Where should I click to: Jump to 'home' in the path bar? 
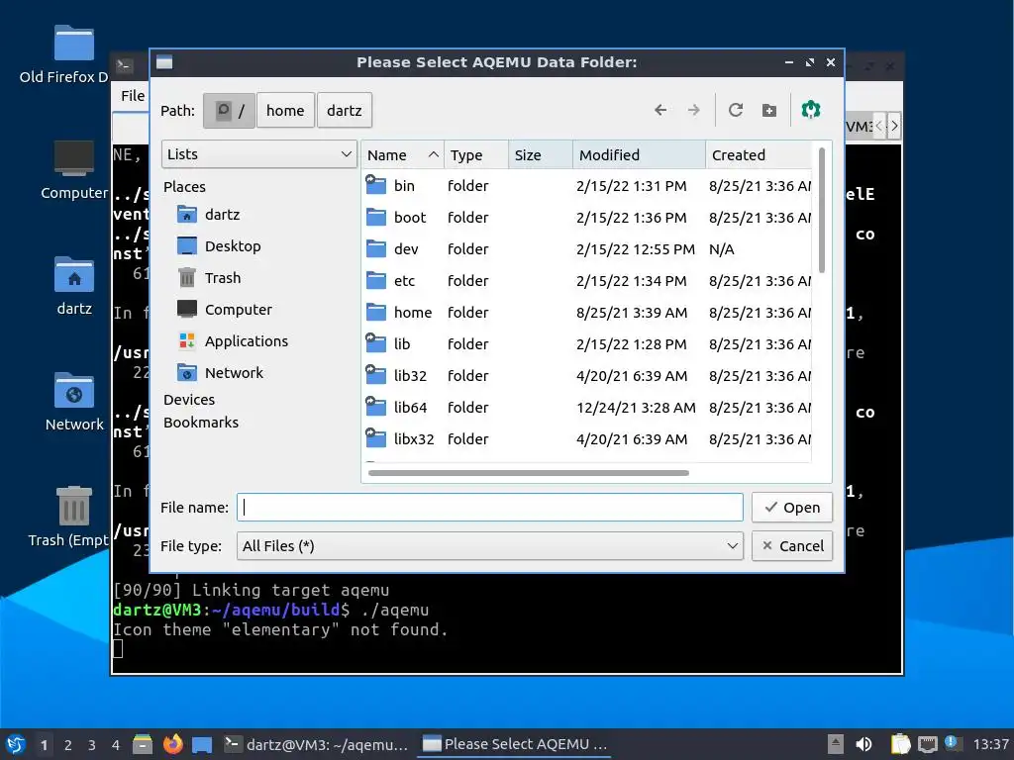tap(285, 111)
